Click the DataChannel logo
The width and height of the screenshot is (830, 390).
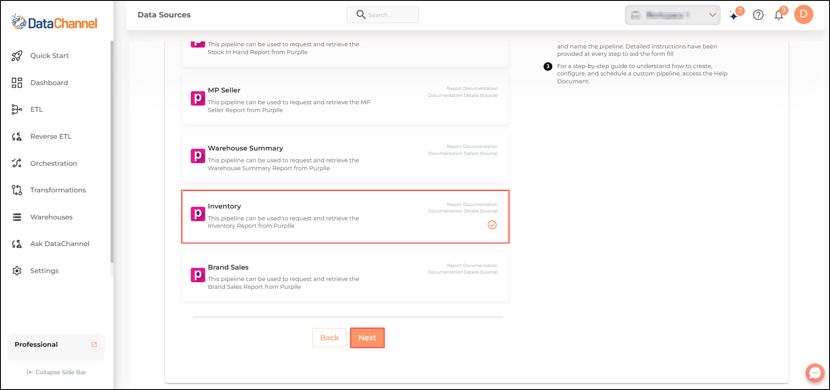(x=55, y=22)
